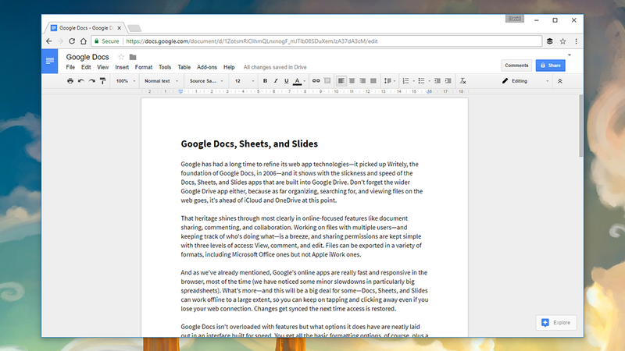Clear formatting with the Tx icon
The image size is (625, 351).
[462, 81]
